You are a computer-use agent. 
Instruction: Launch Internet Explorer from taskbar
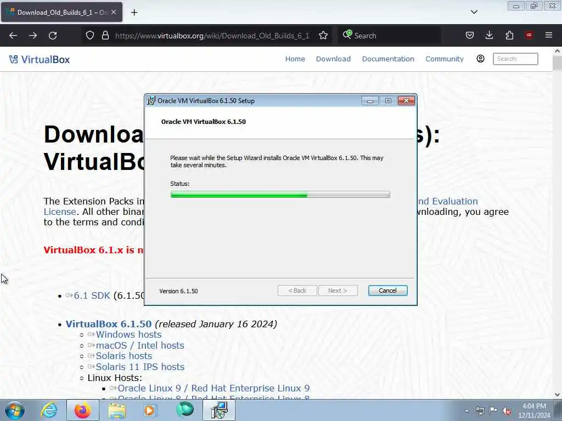tap(49, 410)
